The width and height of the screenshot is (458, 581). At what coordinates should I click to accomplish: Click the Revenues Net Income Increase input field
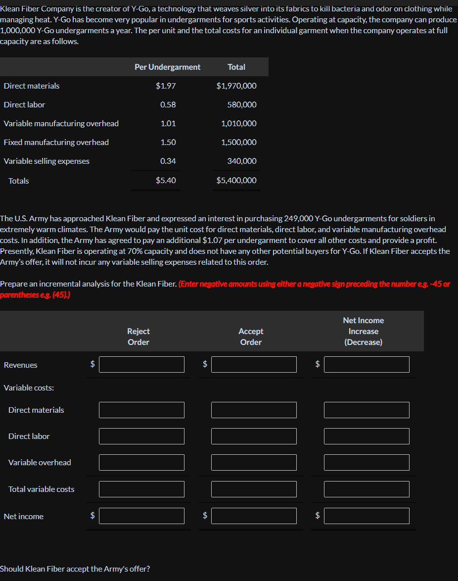coord(366,364)
